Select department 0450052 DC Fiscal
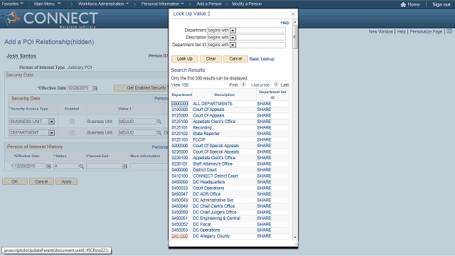Screen dimensions: 455x256 pos(180,225)
